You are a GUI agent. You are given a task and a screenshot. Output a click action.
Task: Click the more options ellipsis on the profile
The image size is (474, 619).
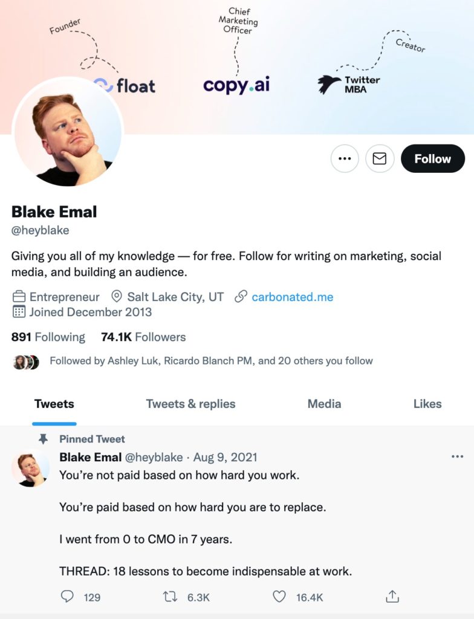click(345, 158)
